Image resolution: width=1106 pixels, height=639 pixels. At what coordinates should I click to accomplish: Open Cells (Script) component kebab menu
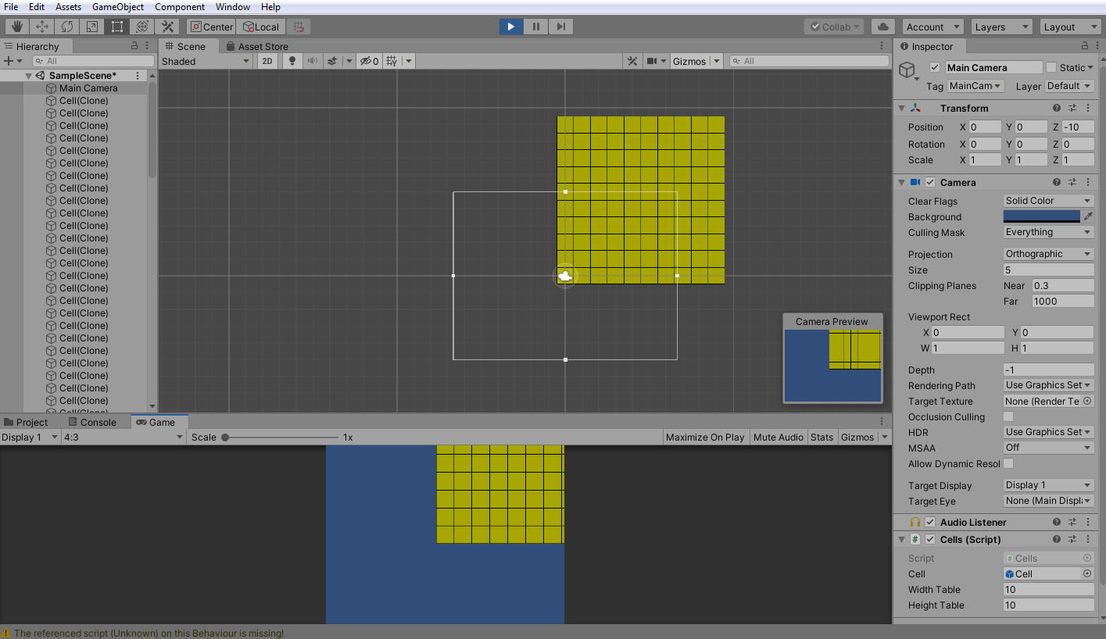pos(1088,540)
